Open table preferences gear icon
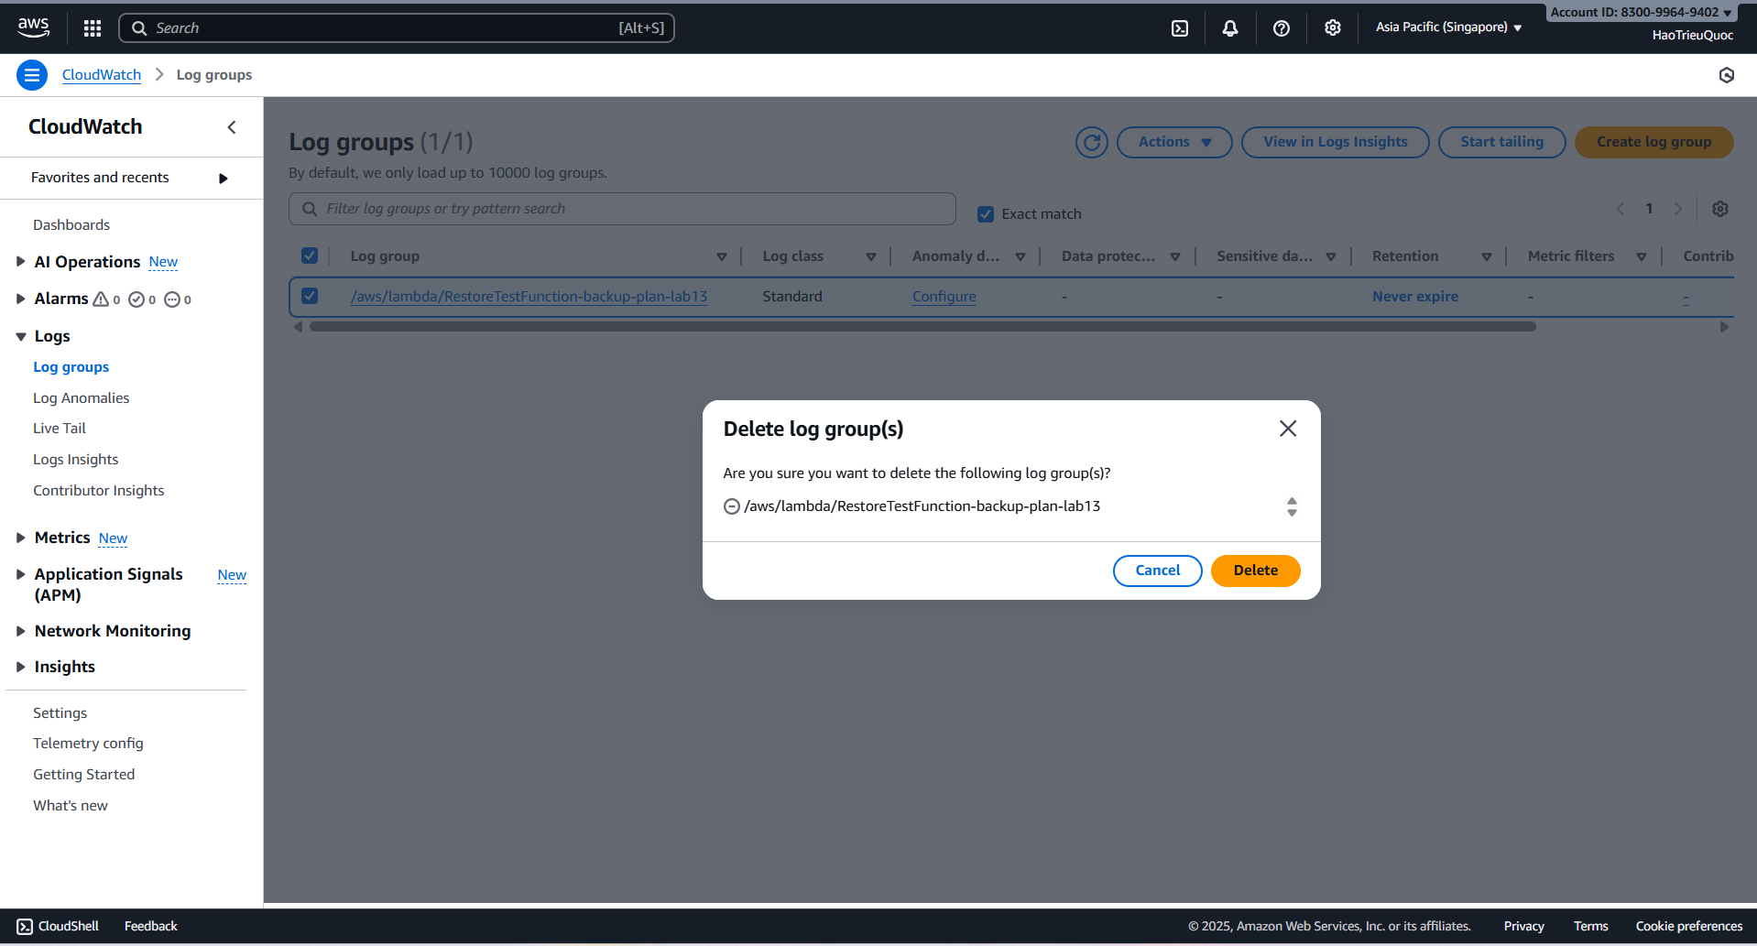Screen dimensions: 1757x946 1720,209
